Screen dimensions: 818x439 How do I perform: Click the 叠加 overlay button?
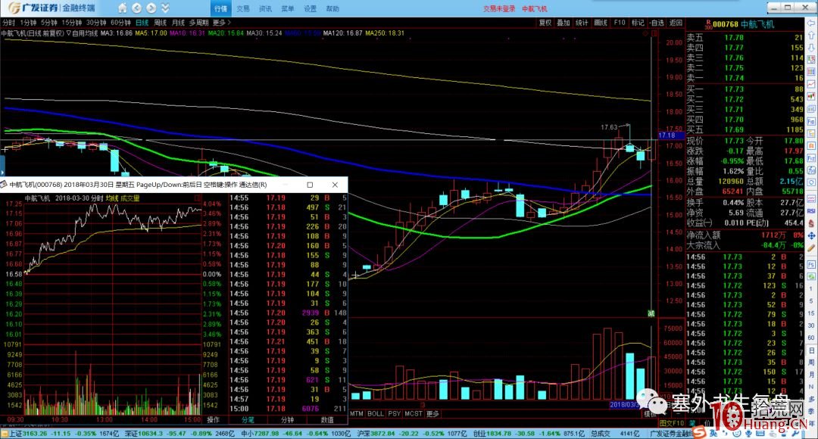pos(564,23)
